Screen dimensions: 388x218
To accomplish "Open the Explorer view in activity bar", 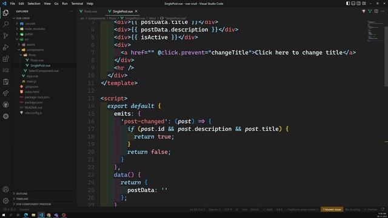I will point(5,13).
